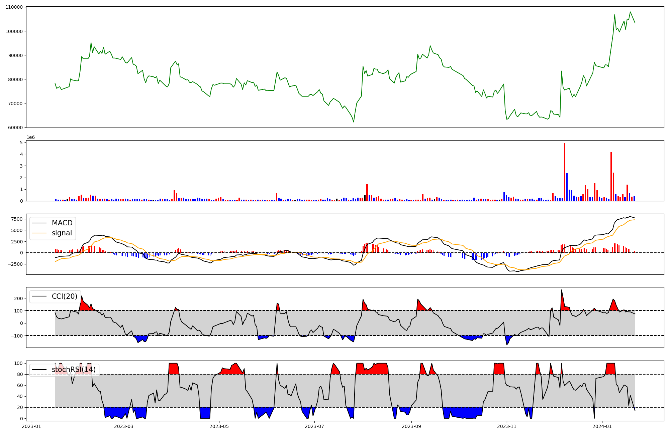Viewport: 669px width, 434px height.
Task: Click the MACD legend label
Action: tap(62, 223)
